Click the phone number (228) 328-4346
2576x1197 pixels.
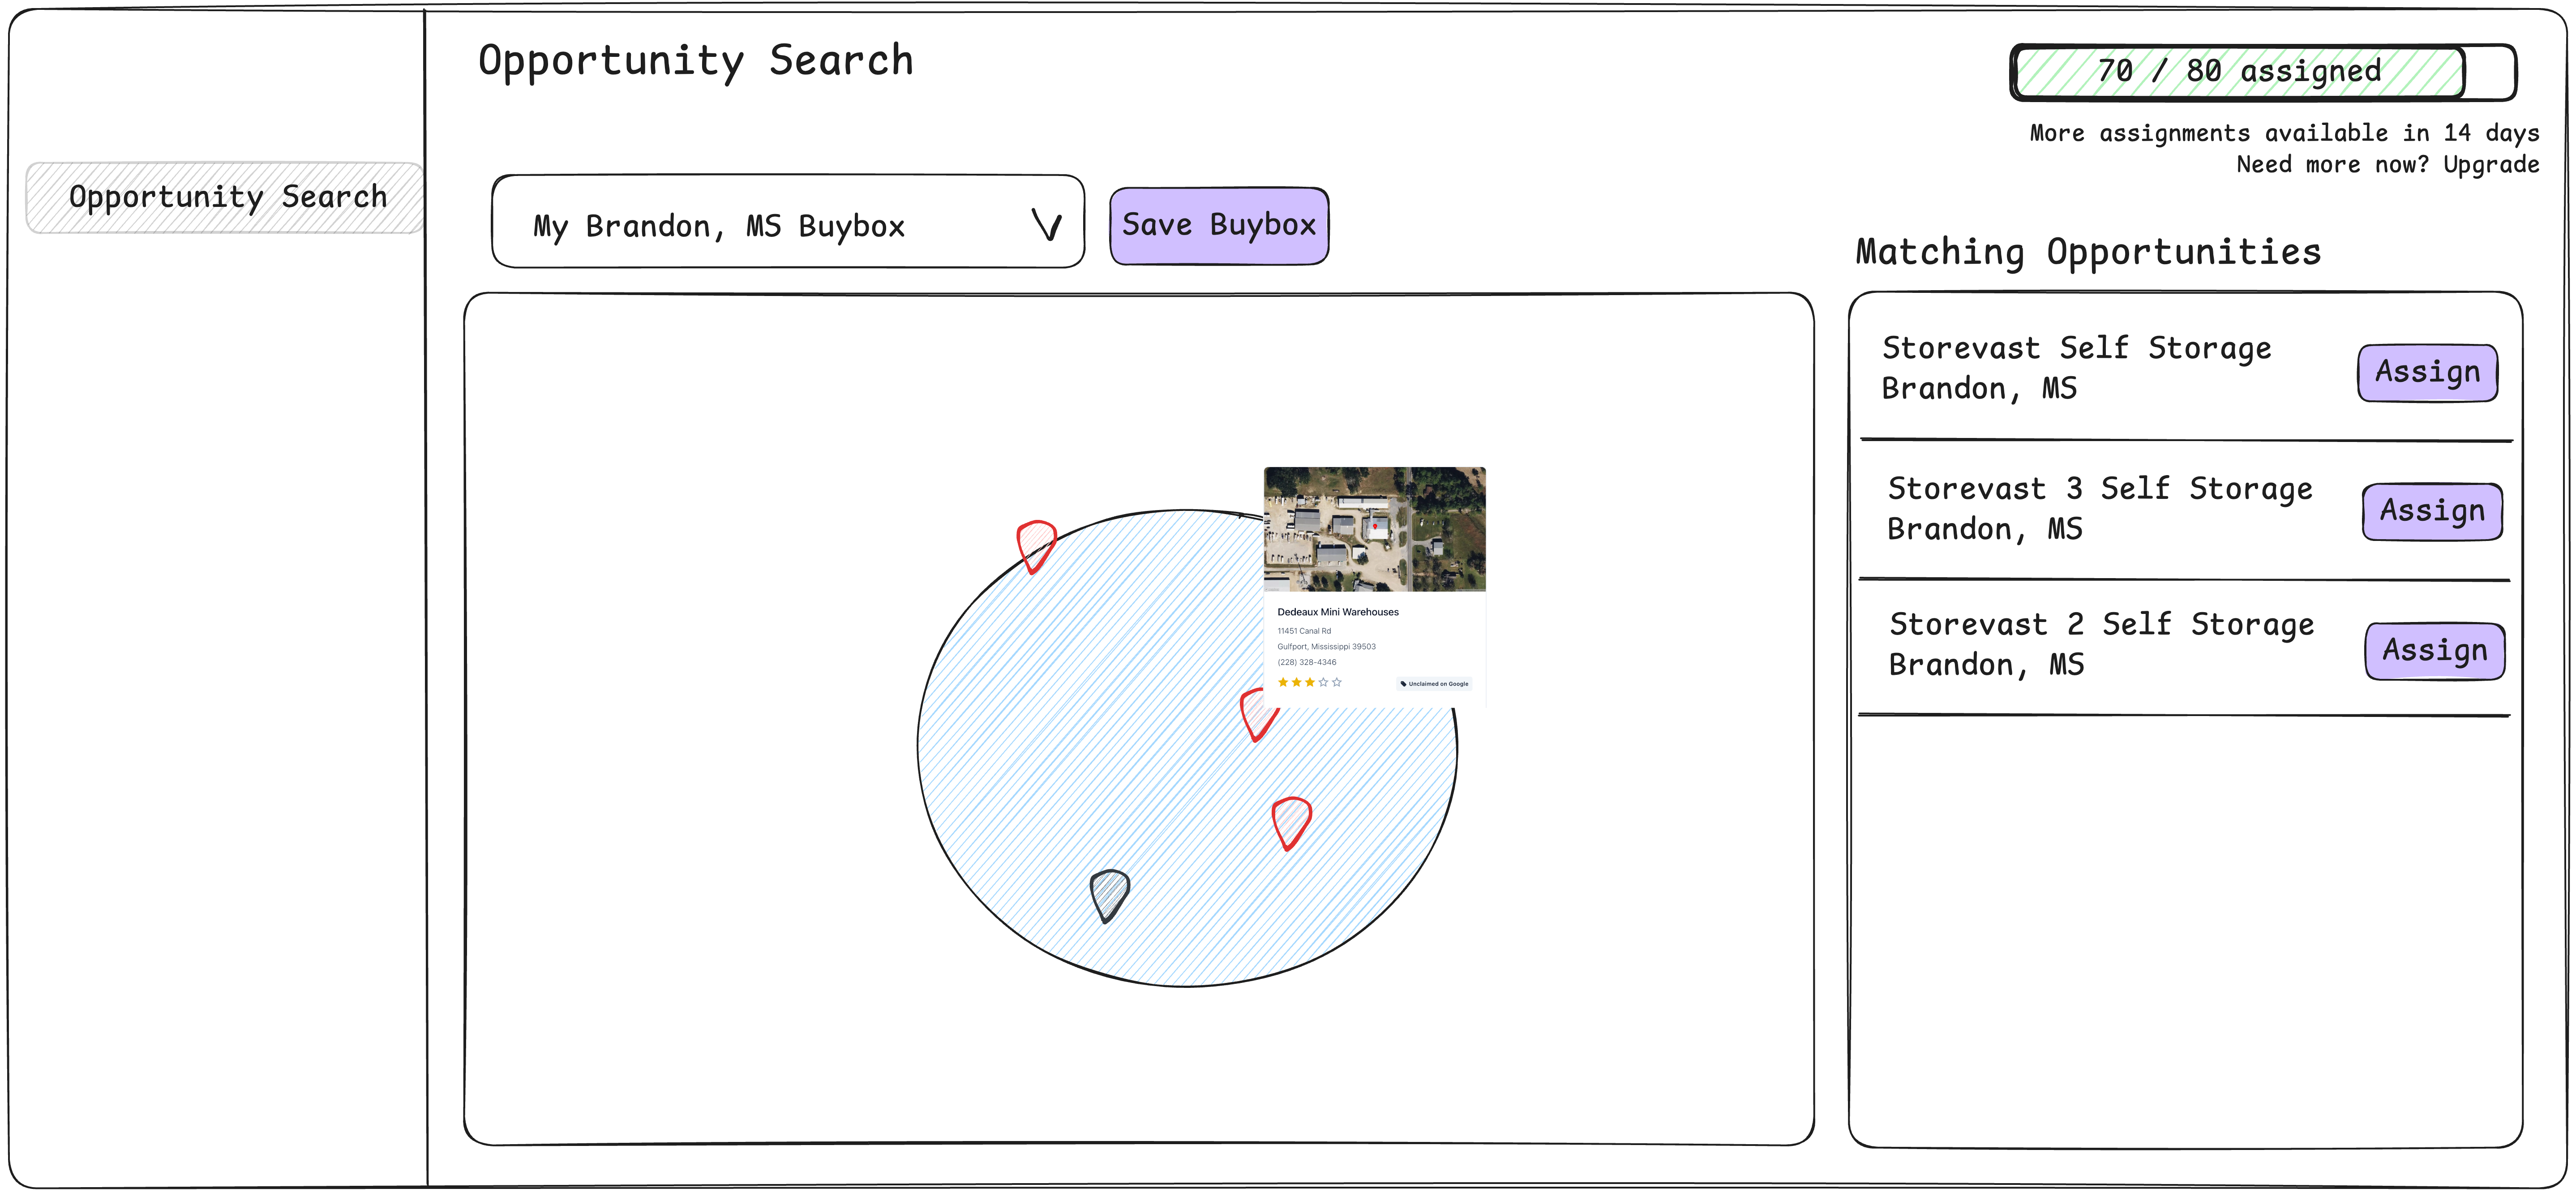pyautogui.click(x=1306, y=662)
